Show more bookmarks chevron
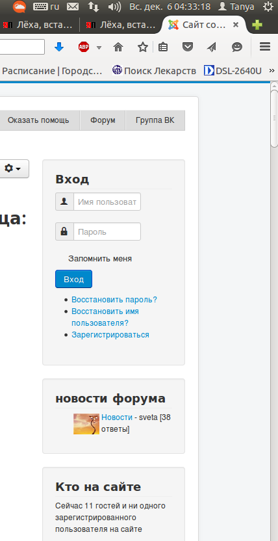The height and width of the screenshot is (541, 278). point(272,71)
